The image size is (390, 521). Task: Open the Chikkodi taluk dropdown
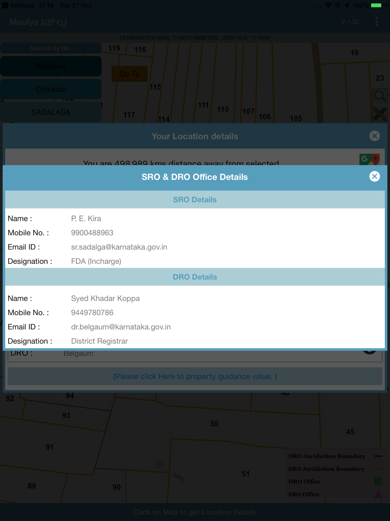(x=51, y=89)
